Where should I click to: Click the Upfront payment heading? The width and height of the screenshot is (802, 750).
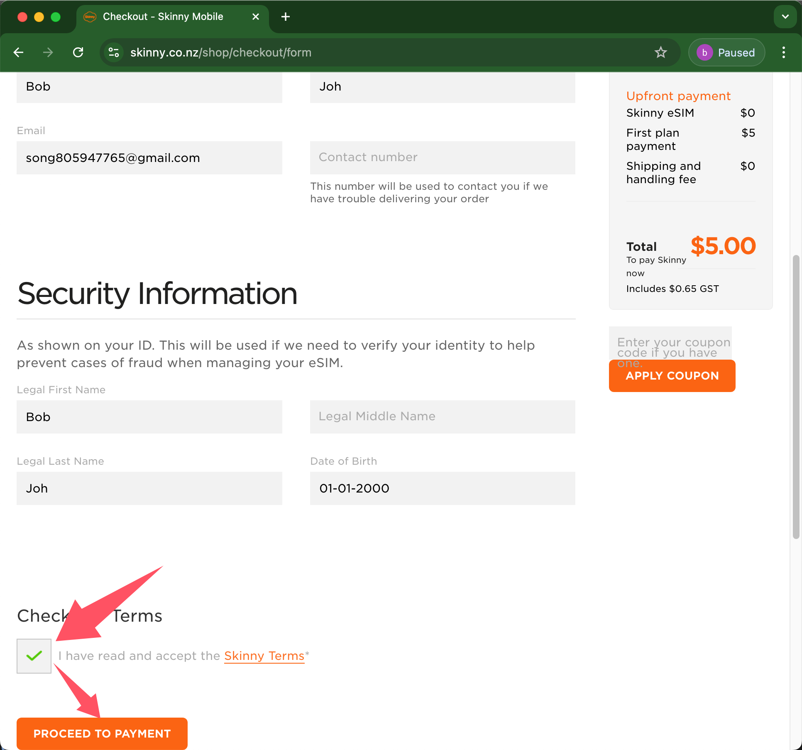pos(678,96)
